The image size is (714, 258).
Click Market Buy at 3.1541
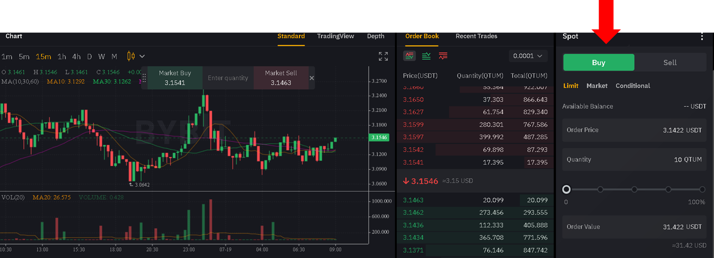pos(175,78)
